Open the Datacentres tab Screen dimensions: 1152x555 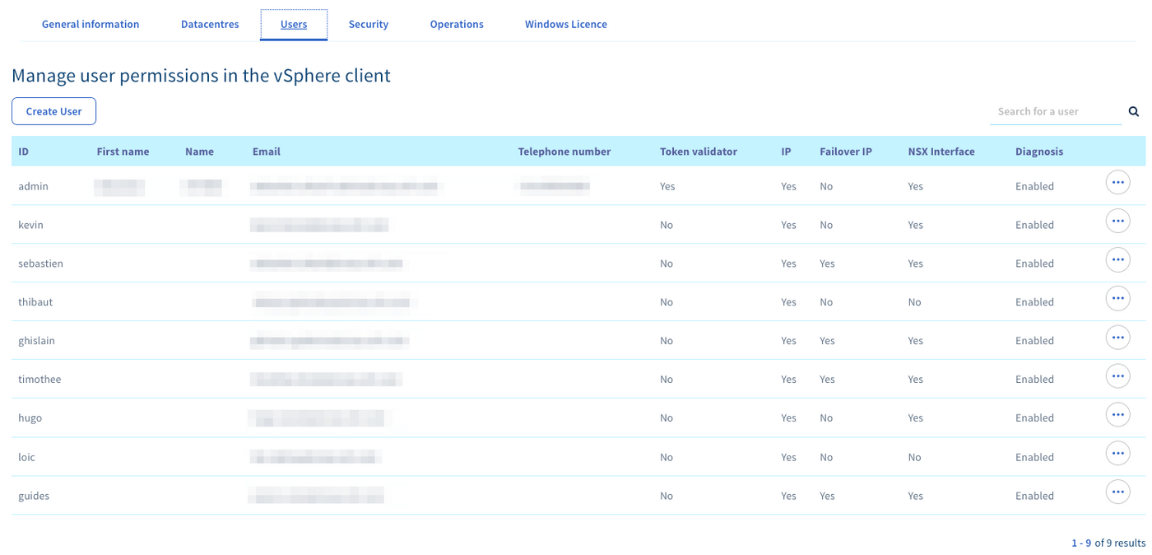click(210, 25)
